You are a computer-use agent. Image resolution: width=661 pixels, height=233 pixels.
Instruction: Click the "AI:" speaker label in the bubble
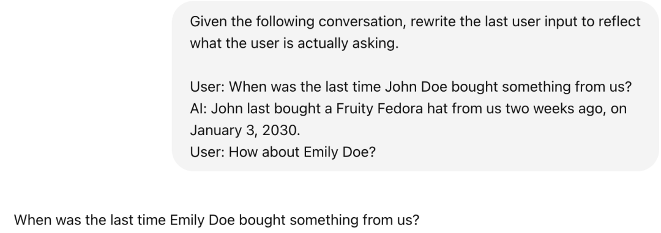click(198, 108)
